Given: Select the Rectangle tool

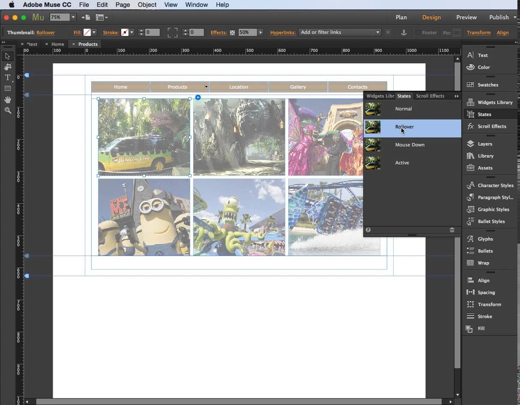Looking at the screenshot, I should (x=8, y=89).
